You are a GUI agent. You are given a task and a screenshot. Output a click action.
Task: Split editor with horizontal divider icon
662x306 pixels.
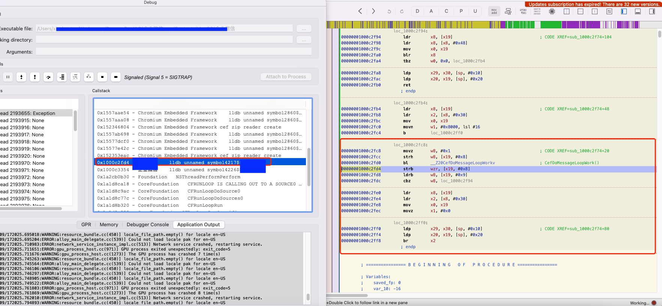(580, 12)
